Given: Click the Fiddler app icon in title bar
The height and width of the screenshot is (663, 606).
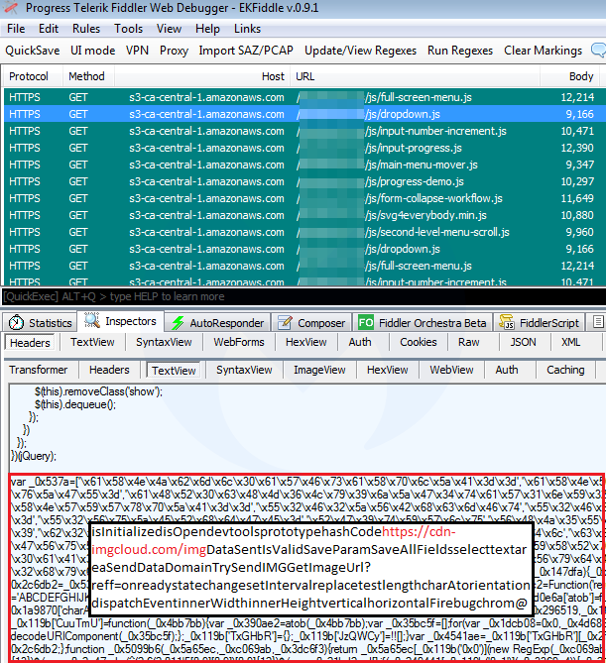Looking at the screenshot, I should point(10,8).
